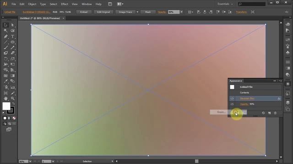Select the Rotate tool
The width and height of the screenshot is (293, 164).
5,59
